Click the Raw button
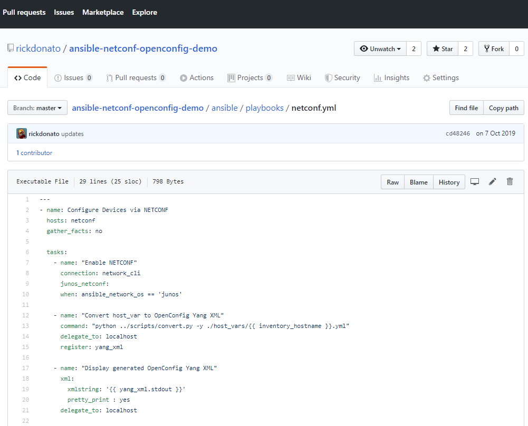 392,182
